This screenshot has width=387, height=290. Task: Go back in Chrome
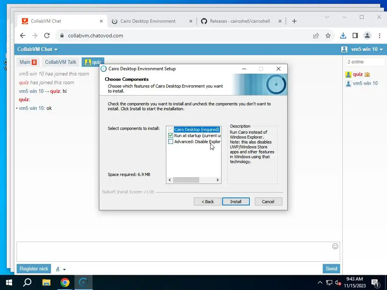tap(23, 35)
